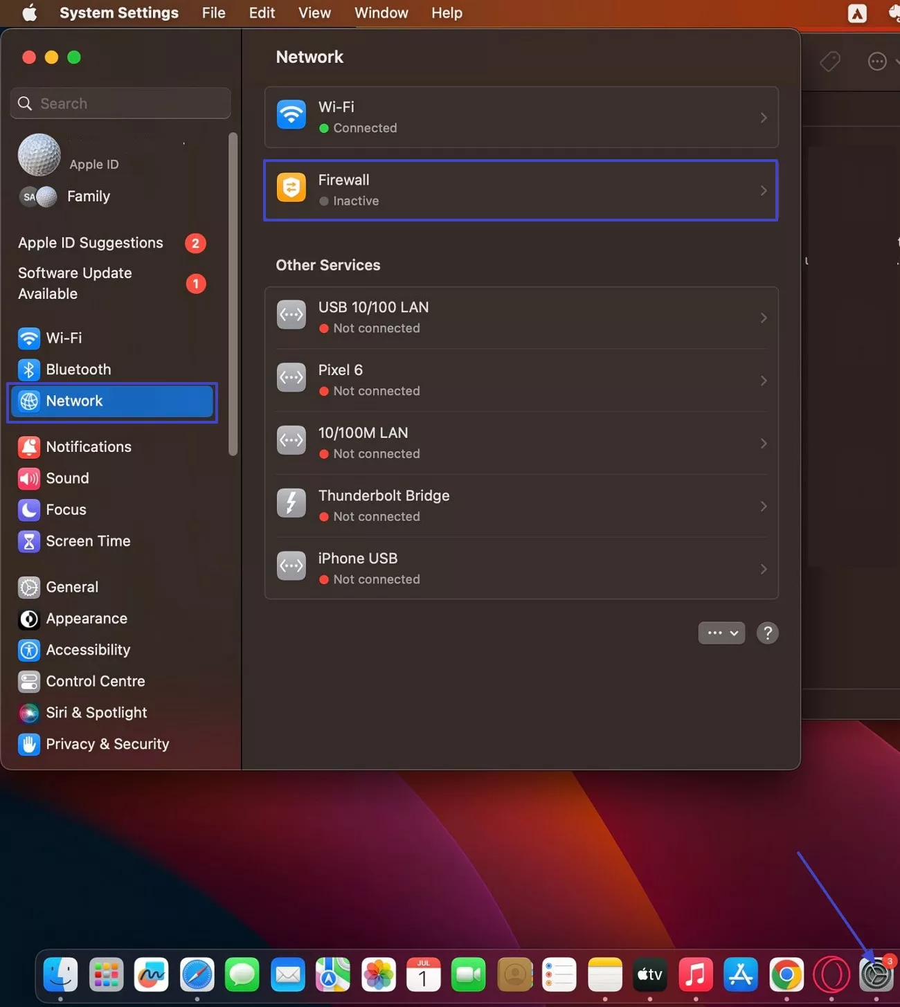Click the Search field

tap(120, 103)
